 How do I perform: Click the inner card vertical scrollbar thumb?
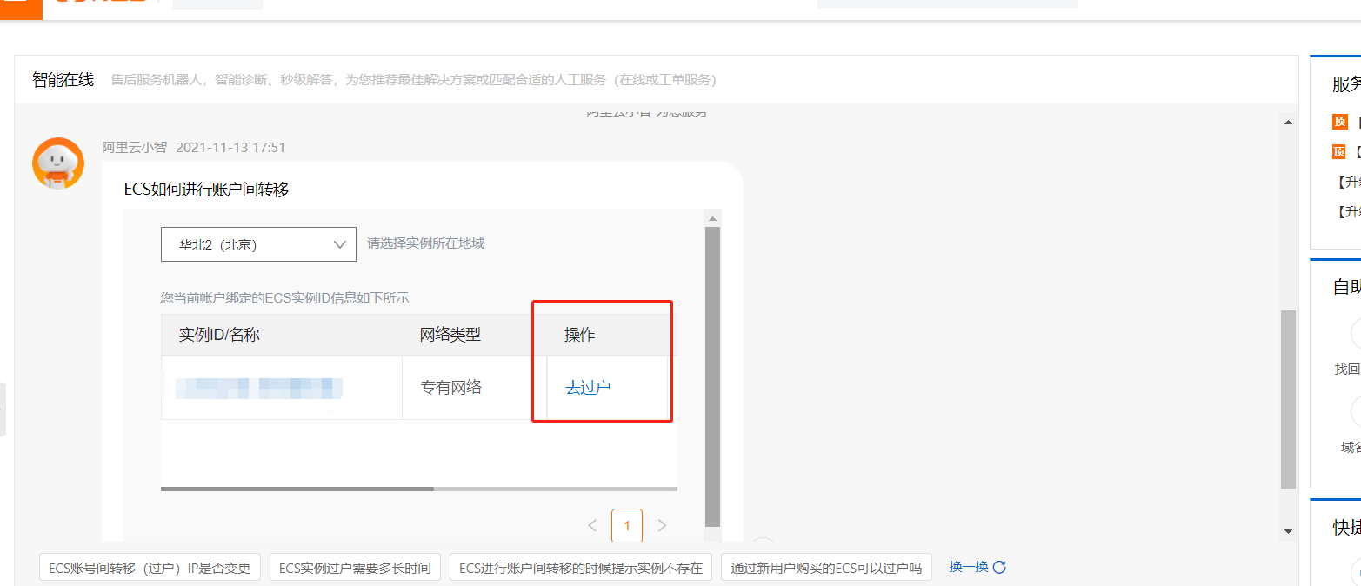(712, 376)
